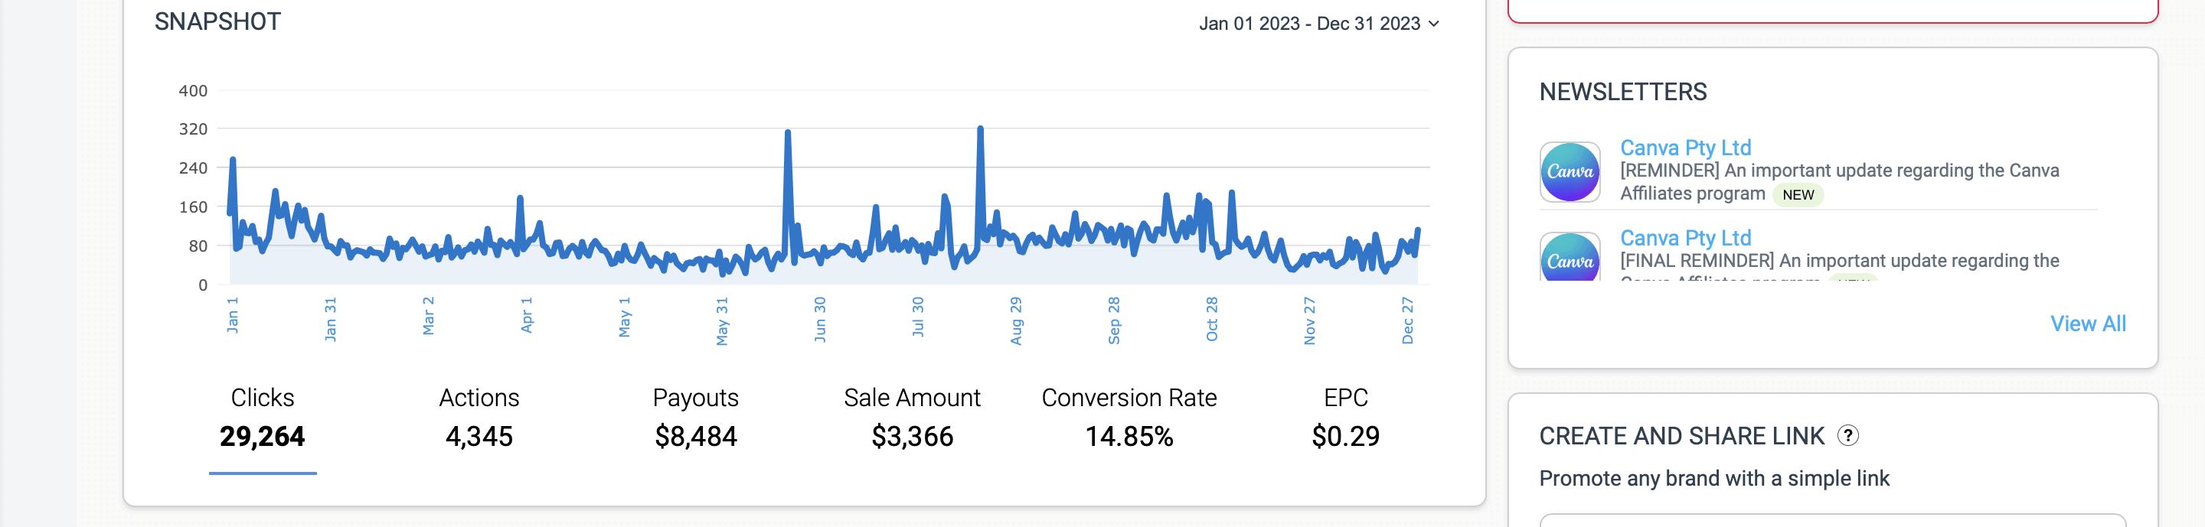This screenshot has width=2205, height=527.
Task: Select the Conversion Rate metric
Action: 1129,418
